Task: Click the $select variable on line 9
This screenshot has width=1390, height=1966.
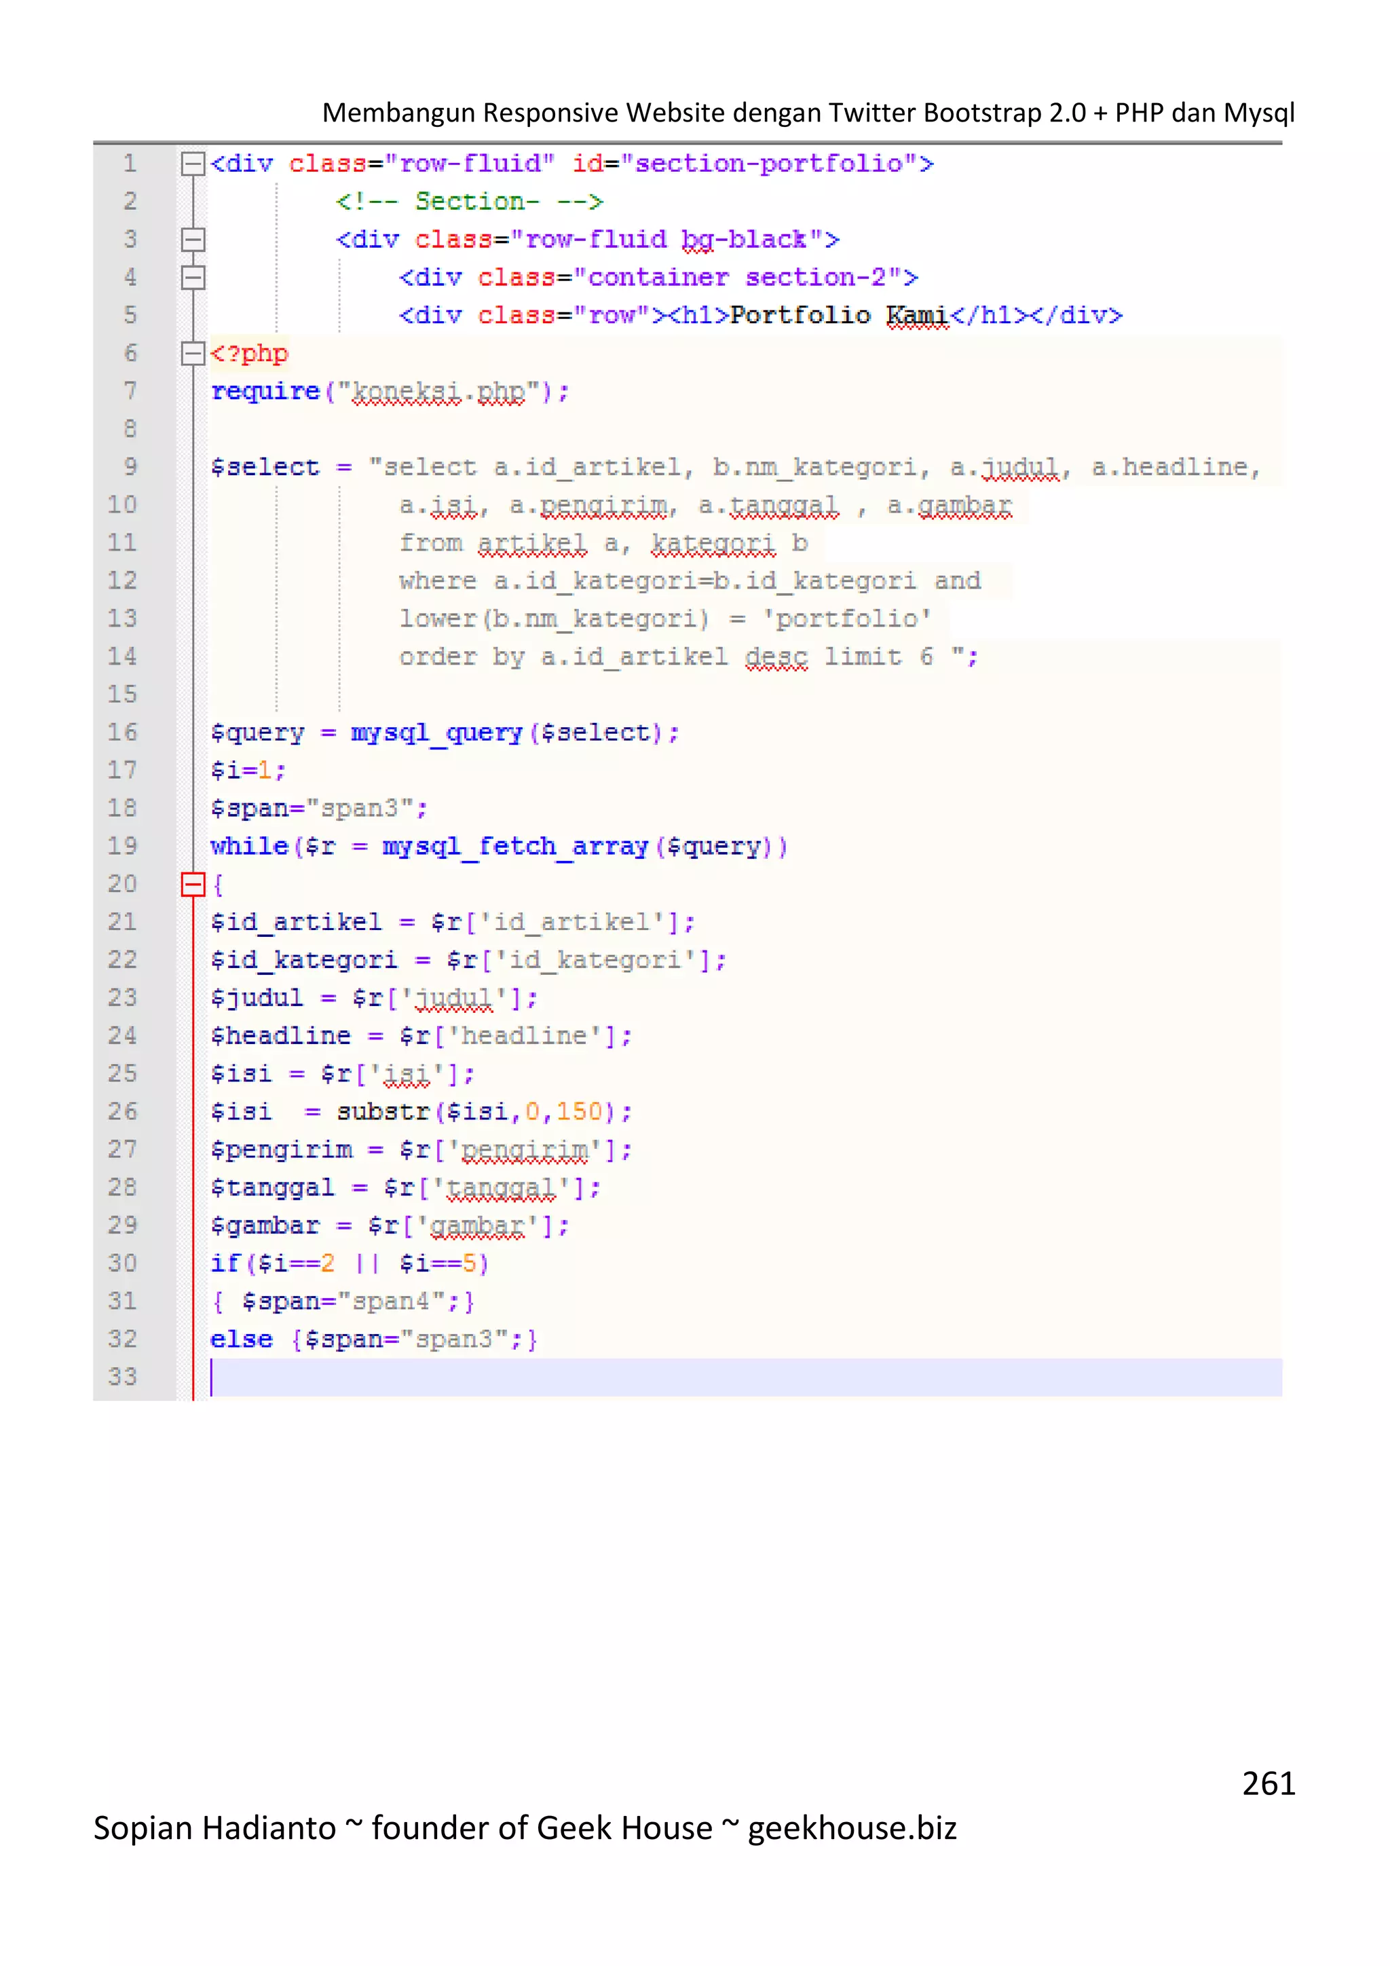Action: point(265,468)
